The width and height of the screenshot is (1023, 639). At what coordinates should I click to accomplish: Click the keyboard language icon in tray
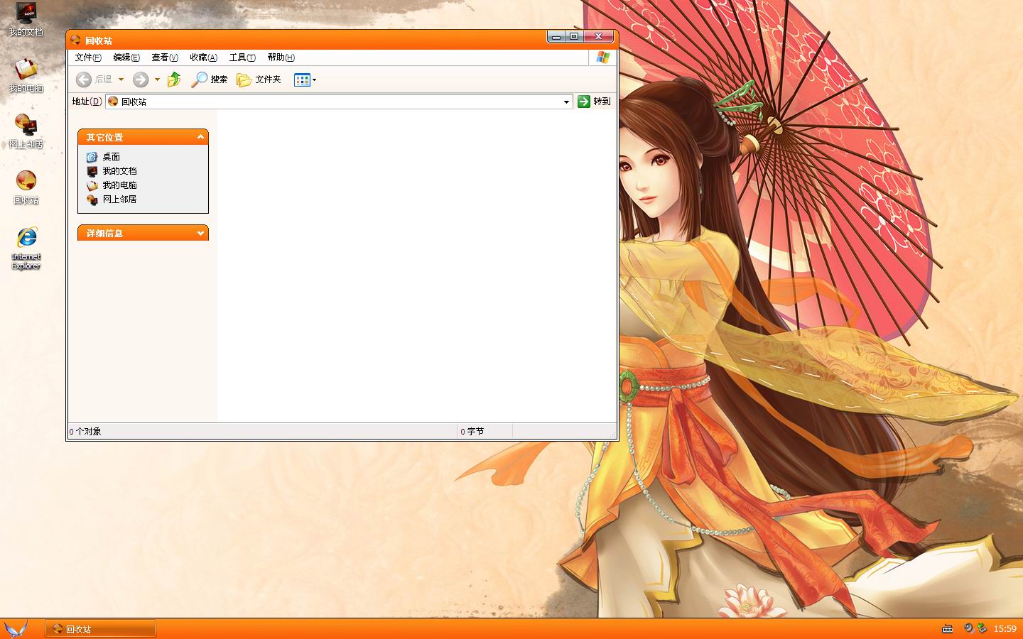tap(947, 629)
